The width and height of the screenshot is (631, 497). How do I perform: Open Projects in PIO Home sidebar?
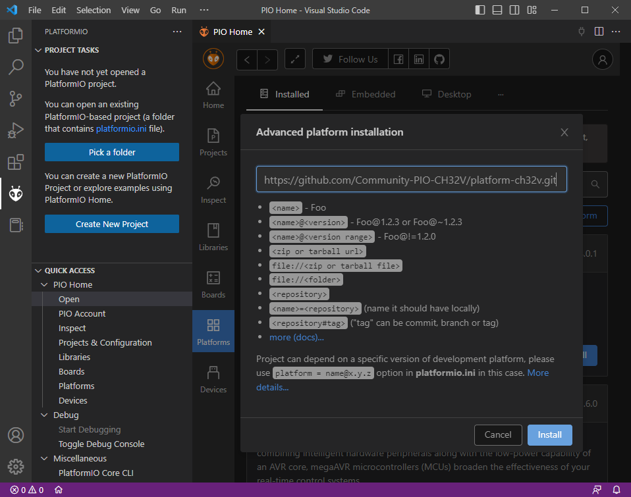coord(213,142)
